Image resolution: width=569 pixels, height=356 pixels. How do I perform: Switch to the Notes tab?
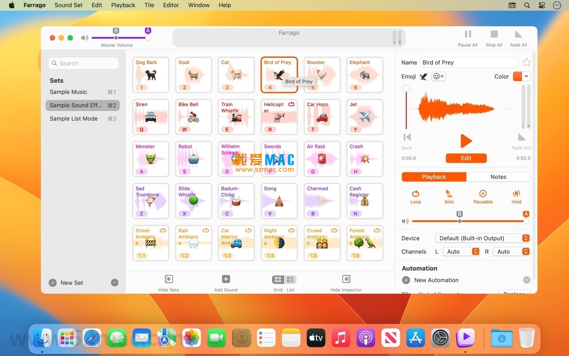(x=498, y=177)
